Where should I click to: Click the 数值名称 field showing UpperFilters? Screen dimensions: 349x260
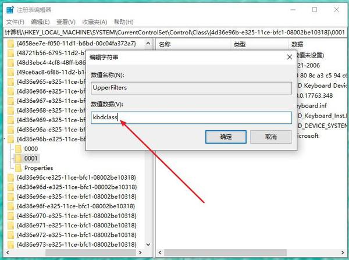tap(191, 88)
